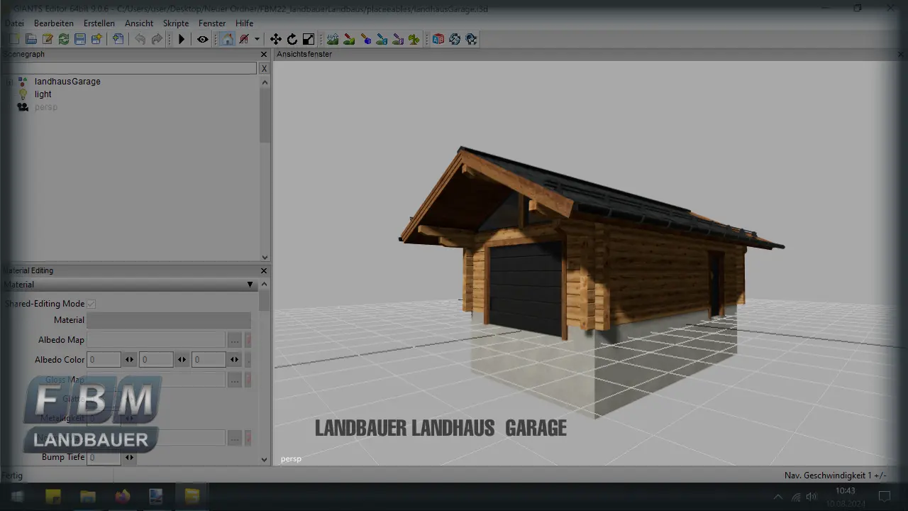Click the red AB cube icon

(438, 39)
